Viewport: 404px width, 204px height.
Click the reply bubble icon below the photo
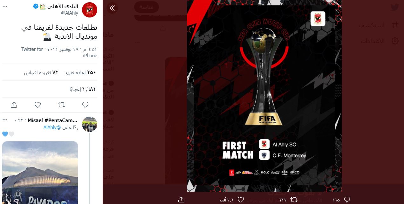click(x=347, y=200)
